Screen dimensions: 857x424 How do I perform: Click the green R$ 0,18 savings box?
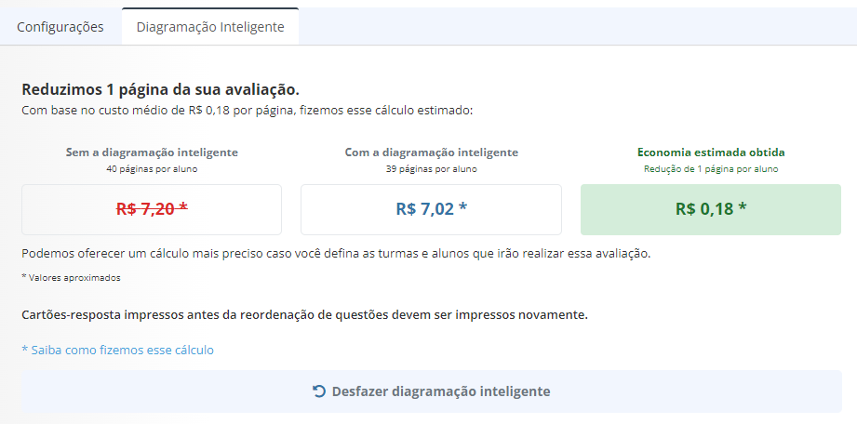point(711,209)
